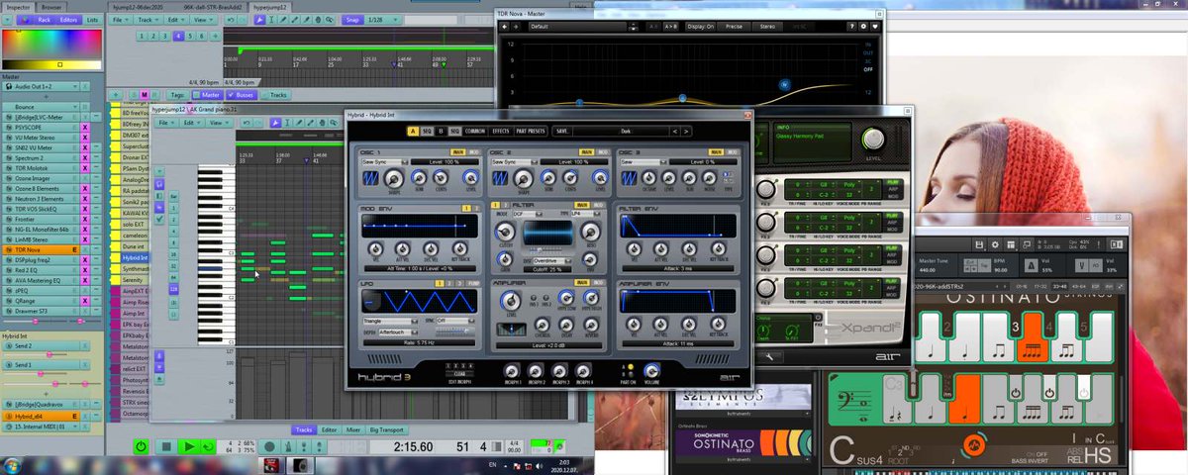Toggle OSC 1 MAIN button in Hybrid

pyautogui.click(x=458, y=152)
